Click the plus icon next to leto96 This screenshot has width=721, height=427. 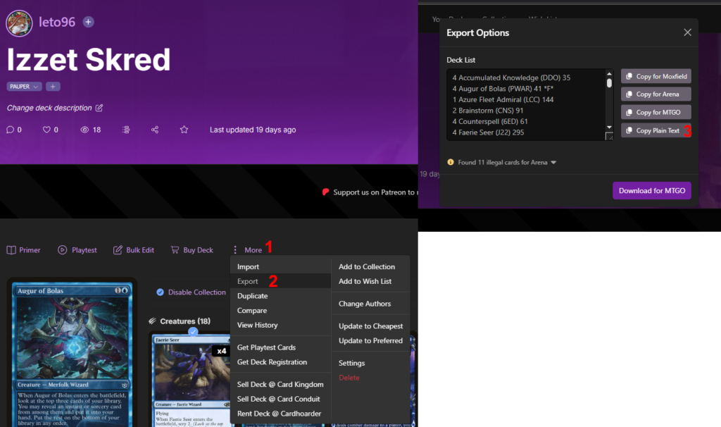(88, 22)
